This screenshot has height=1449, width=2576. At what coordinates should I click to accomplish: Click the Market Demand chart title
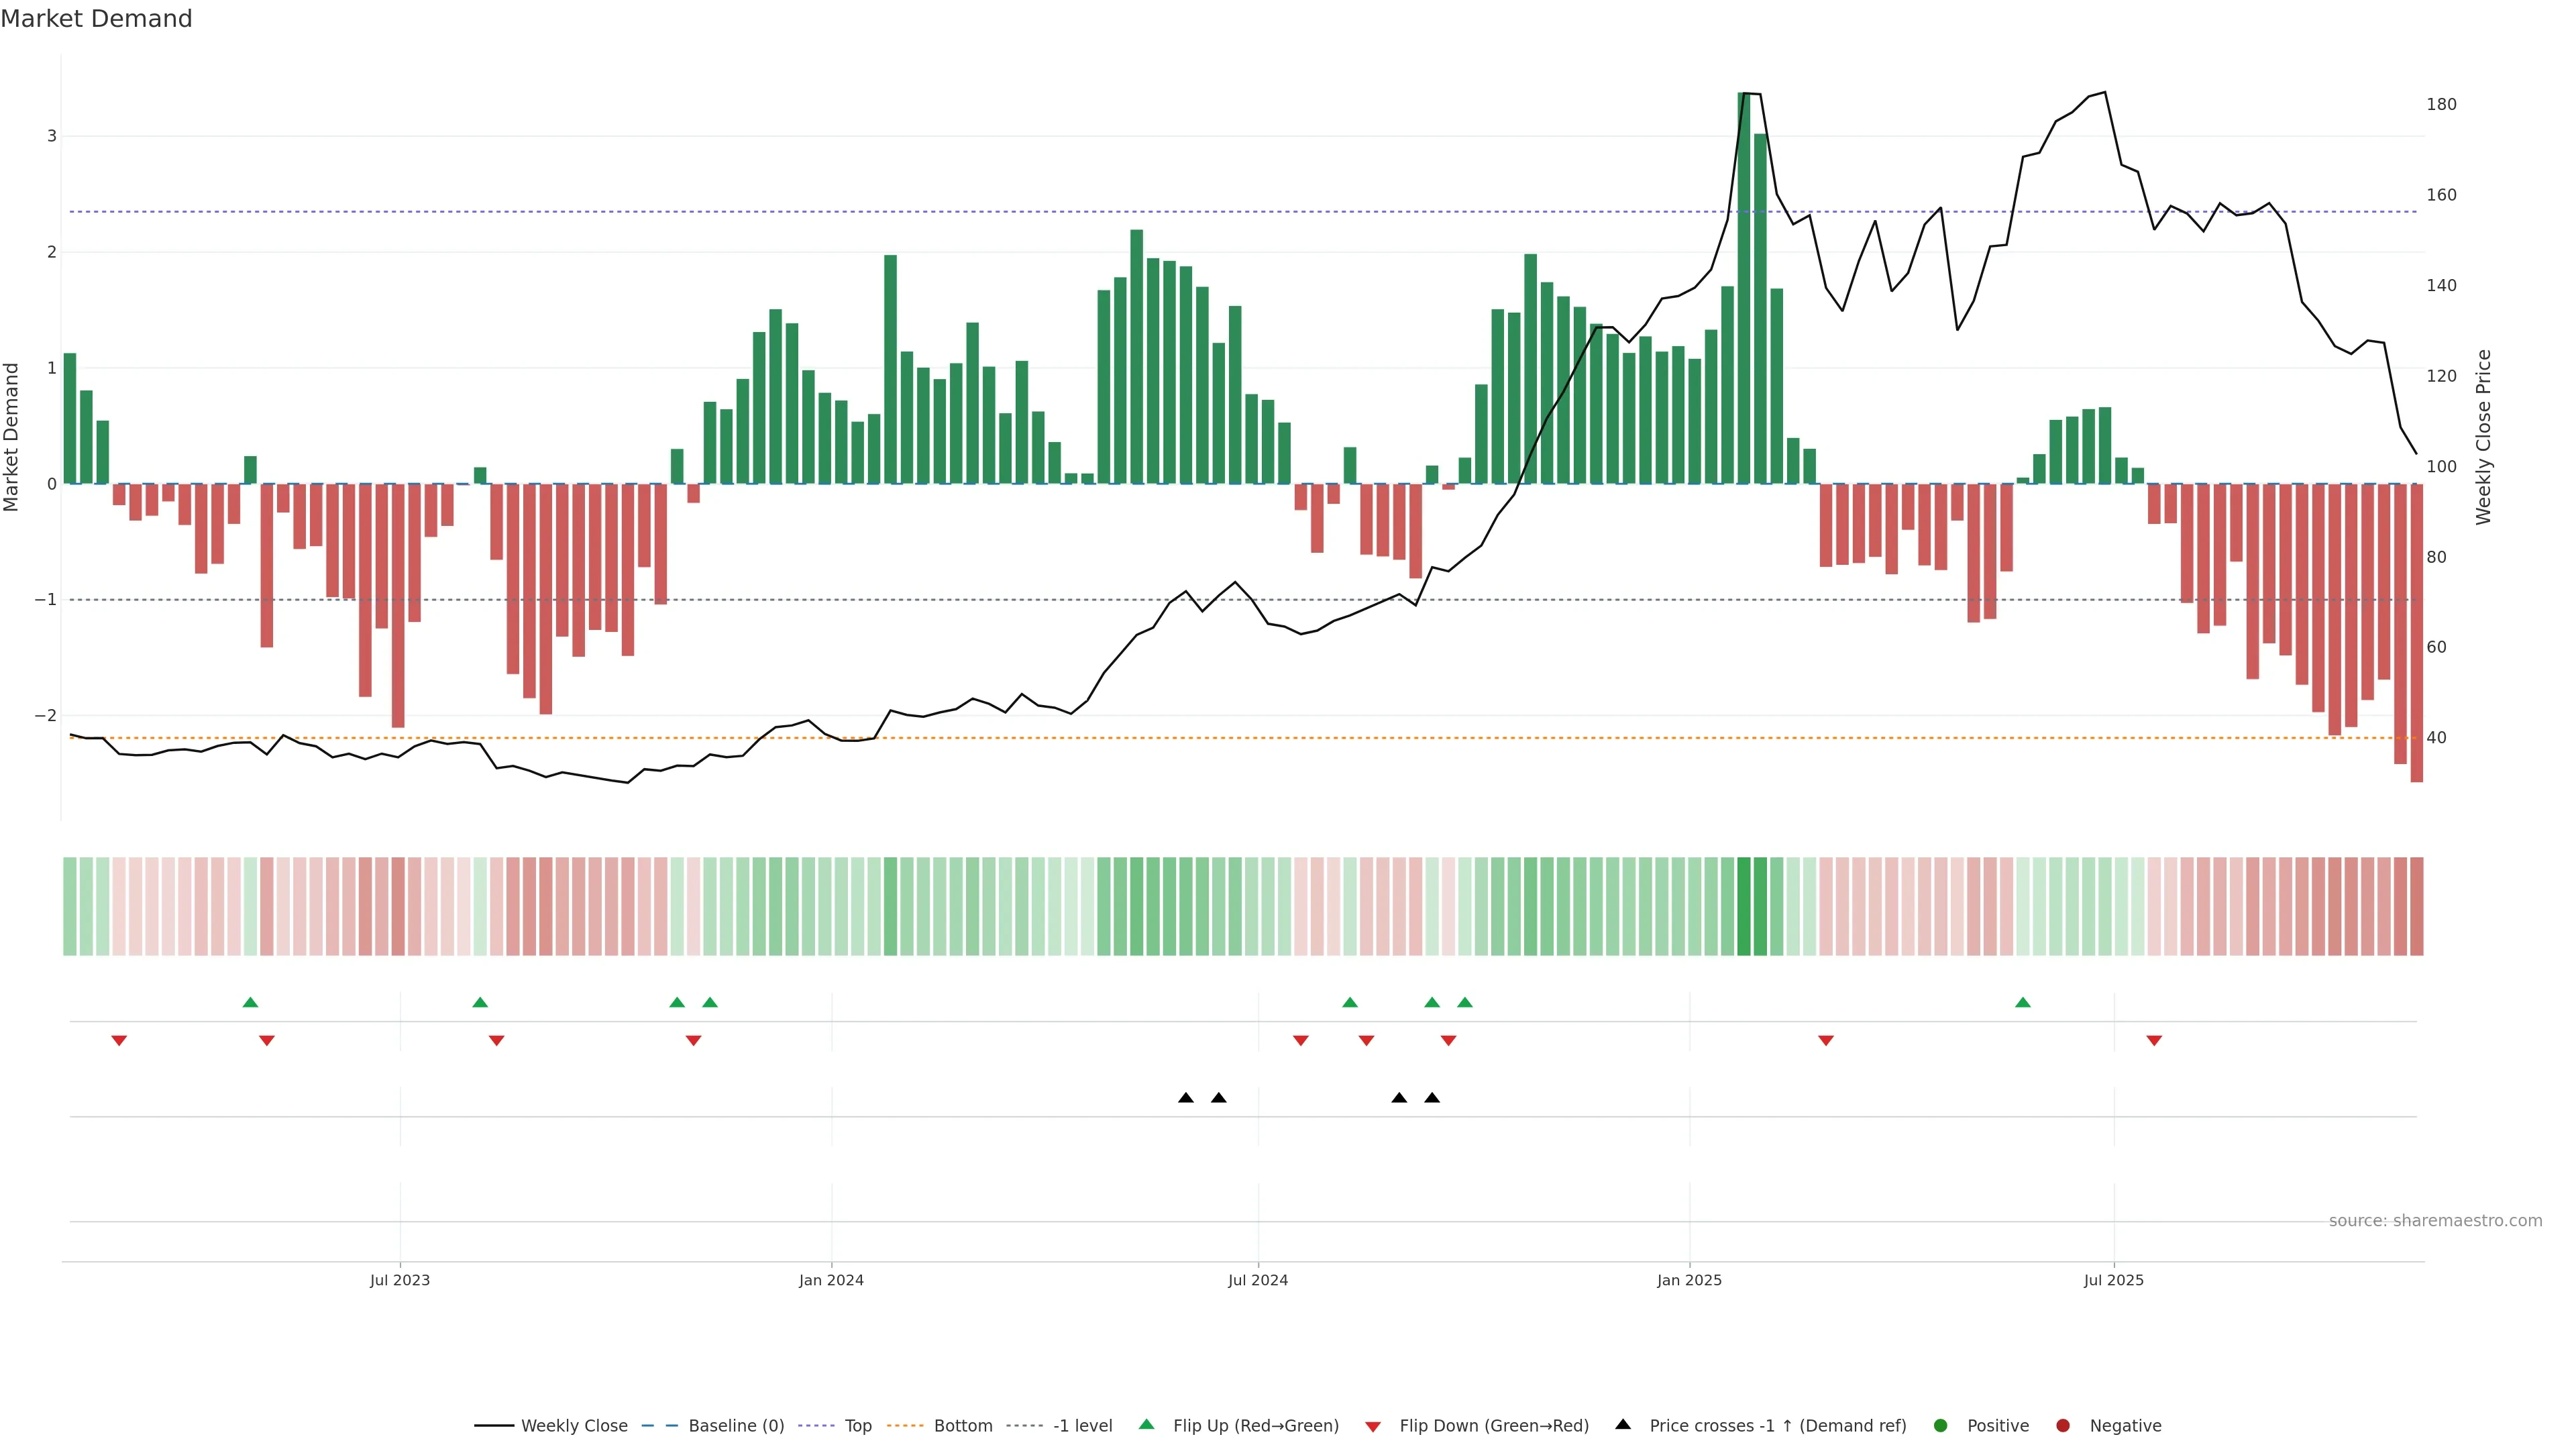coord(96,19)
